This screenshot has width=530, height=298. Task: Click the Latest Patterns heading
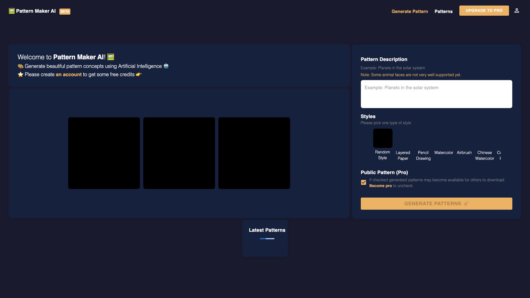(267, 230)
